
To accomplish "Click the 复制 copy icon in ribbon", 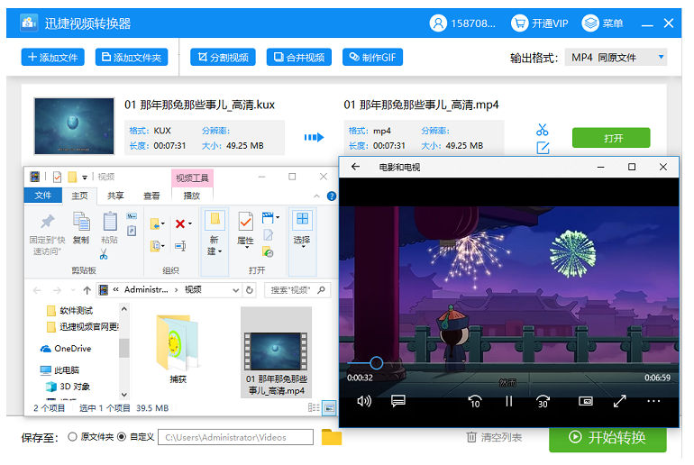I will pos(81,221).
